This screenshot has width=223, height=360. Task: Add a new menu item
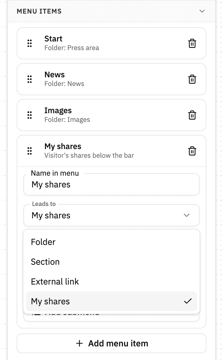click(111, 343)
